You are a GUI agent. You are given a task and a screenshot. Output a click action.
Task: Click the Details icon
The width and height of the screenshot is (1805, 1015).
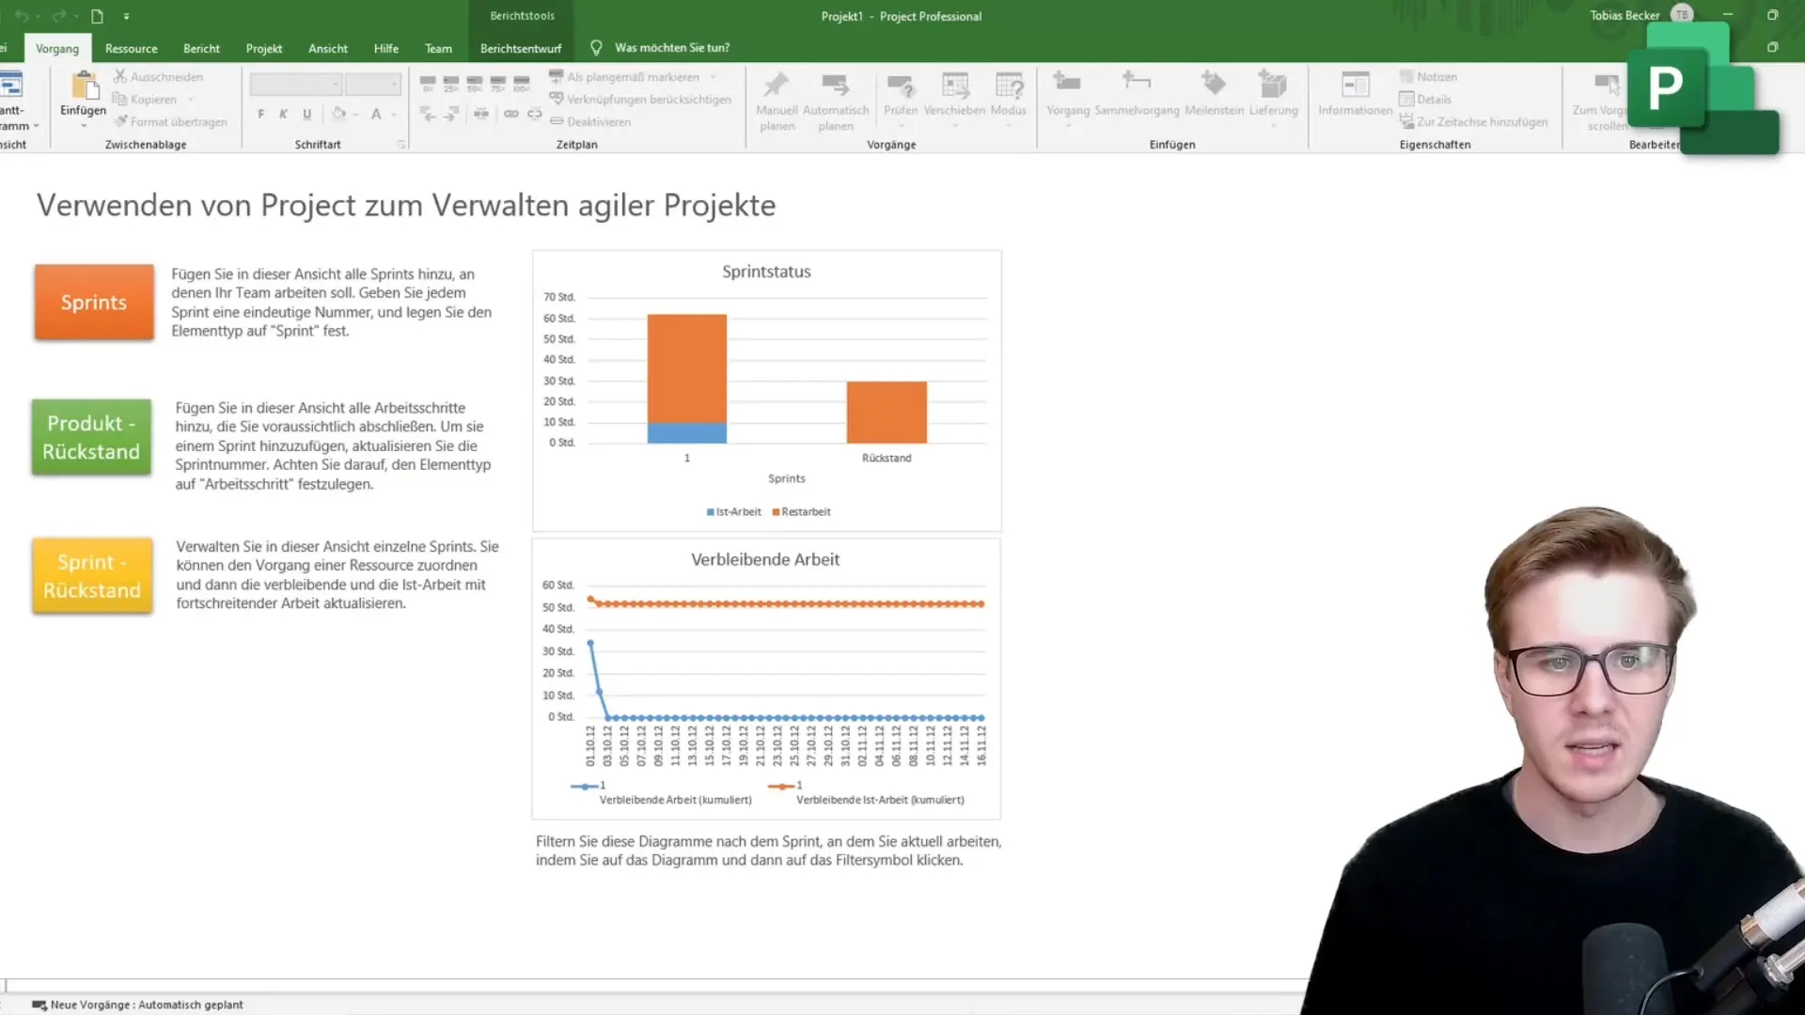tap(1406, 99)
